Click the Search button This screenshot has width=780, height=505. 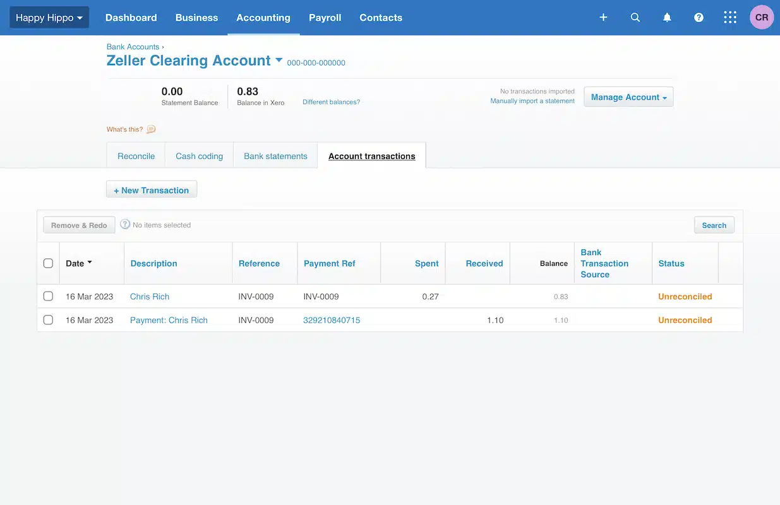(x=714, y=225)
